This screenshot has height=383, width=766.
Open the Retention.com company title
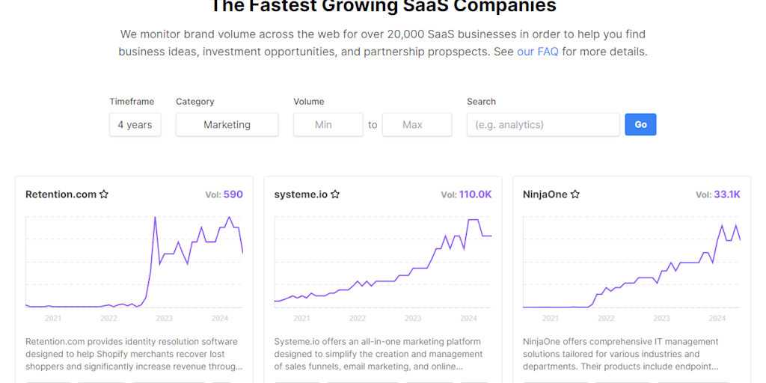[61, 194]
